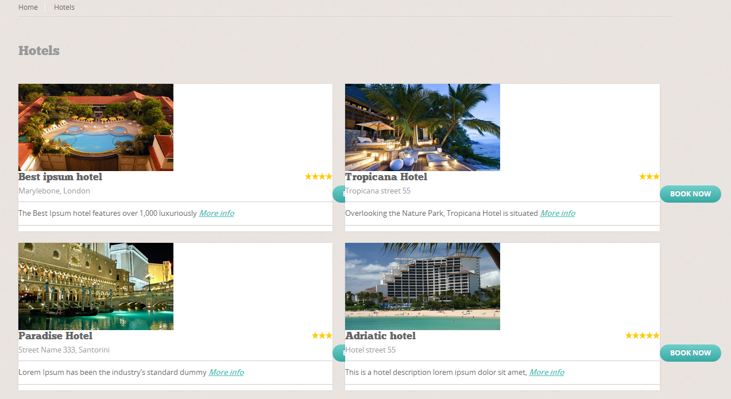Click the partially hidden Book button for Paradise Hotel
This screenshot has height=399, width=731.
tap(339, 353)
